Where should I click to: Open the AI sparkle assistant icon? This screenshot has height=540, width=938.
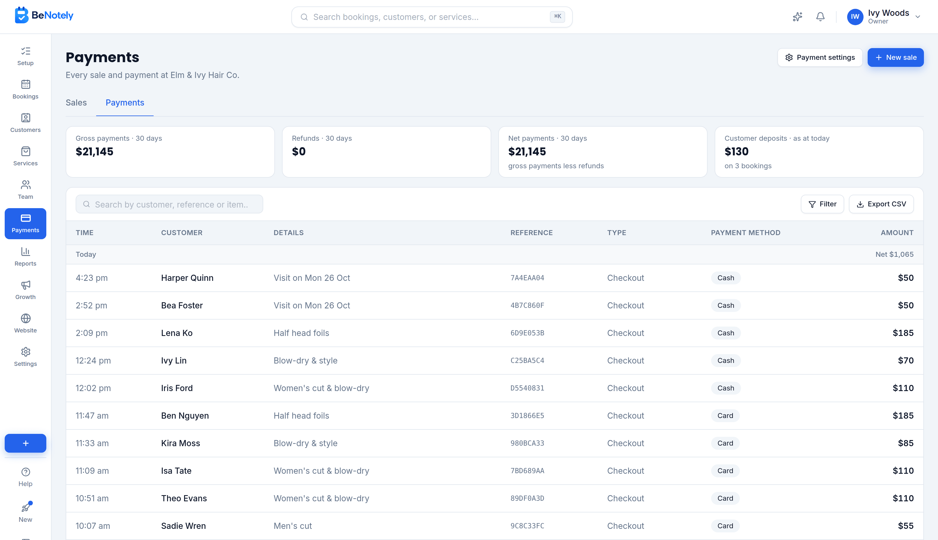tap(797, 17)
